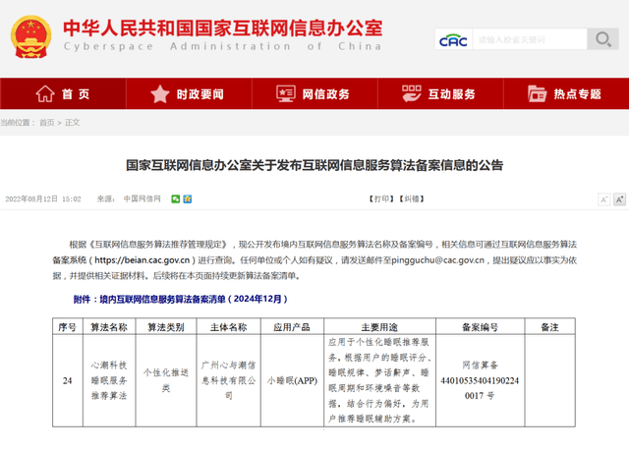Click 首页 in the breadcrumb path
The width and height of the screenshot is (629, 452).
pyautogui.click(x=46, y=123)
